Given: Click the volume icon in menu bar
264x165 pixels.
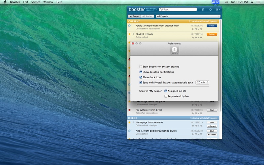Looking at the screenshot, I should tap(226, 2).
